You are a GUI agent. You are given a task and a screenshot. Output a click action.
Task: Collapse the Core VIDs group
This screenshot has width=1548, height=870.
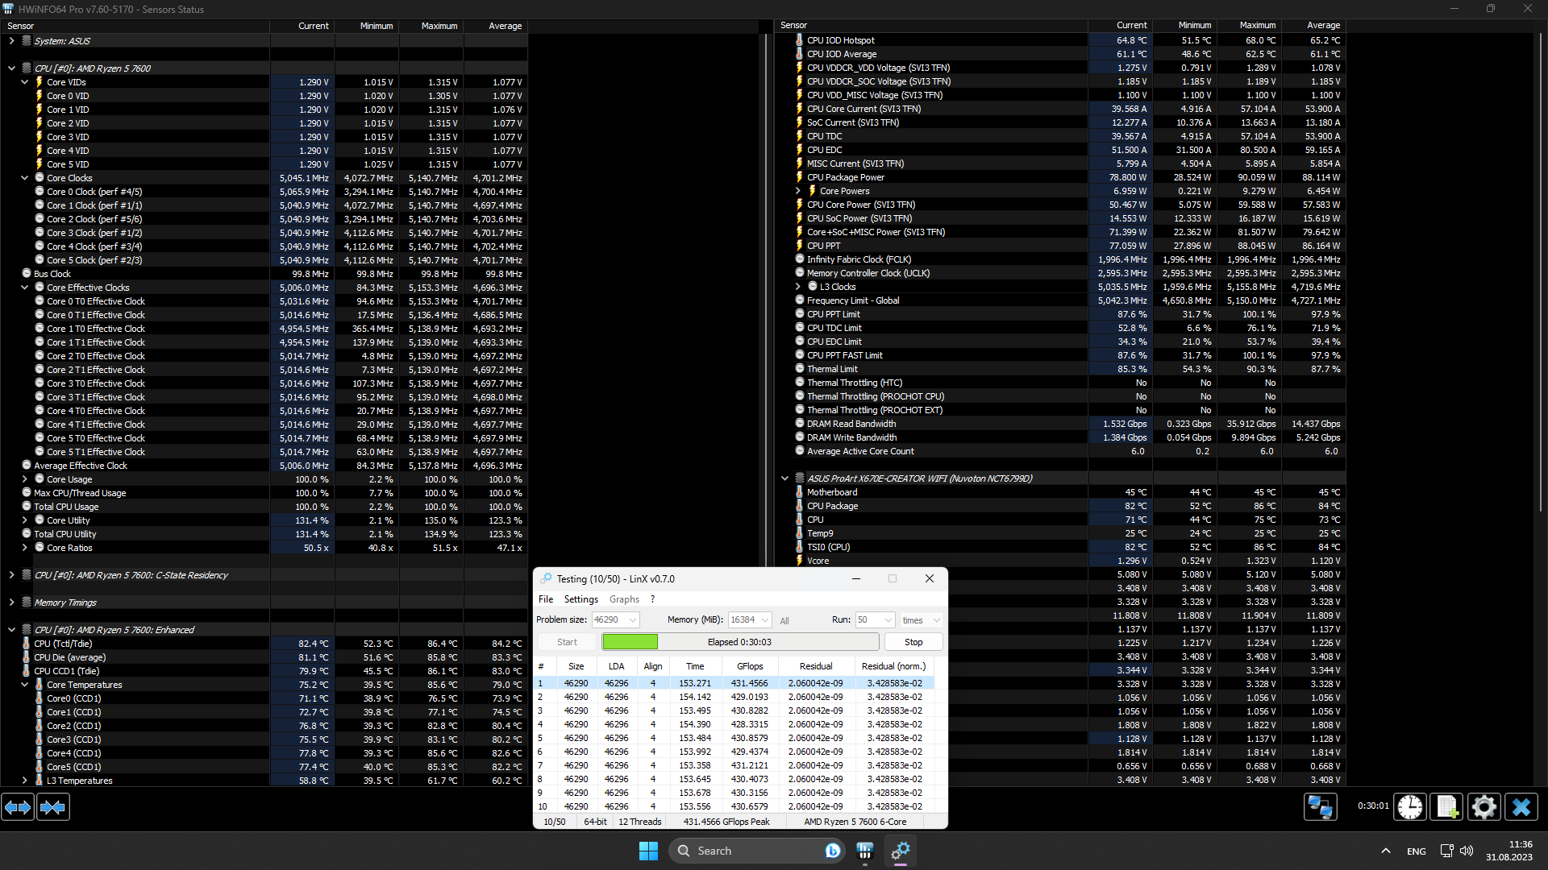coord(24,82)
